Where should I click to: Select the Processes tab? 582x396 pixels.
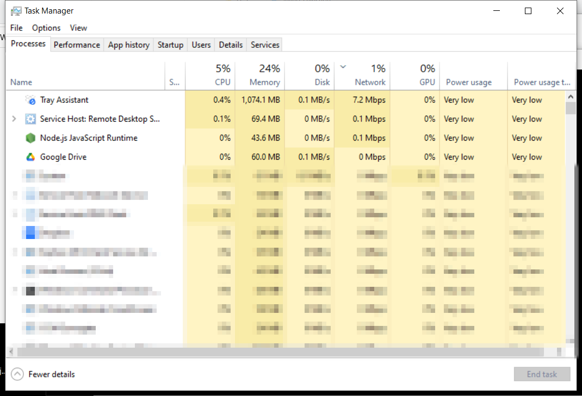point(28,44)
